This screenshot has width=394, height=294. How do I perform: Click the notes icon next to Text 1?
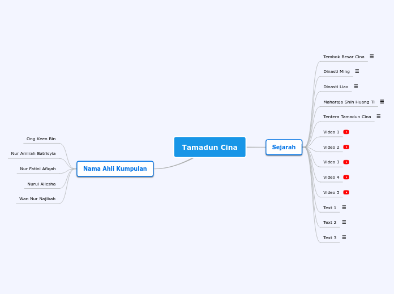(x=344, y=207)
